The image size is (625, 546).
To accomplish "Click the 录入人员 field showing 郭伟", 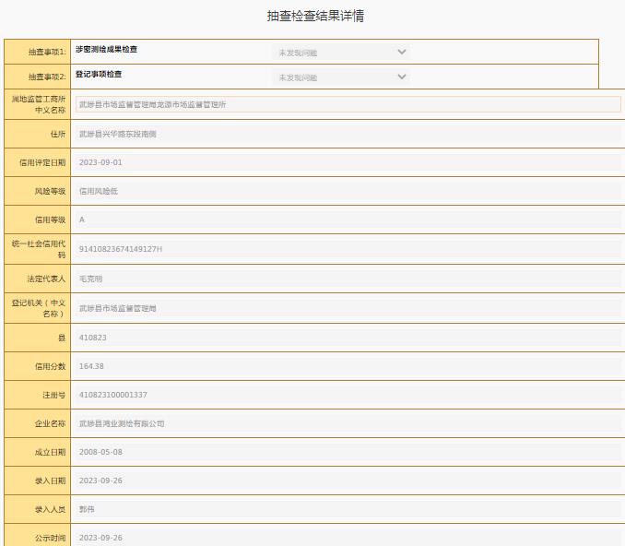I will coord(348,509).
